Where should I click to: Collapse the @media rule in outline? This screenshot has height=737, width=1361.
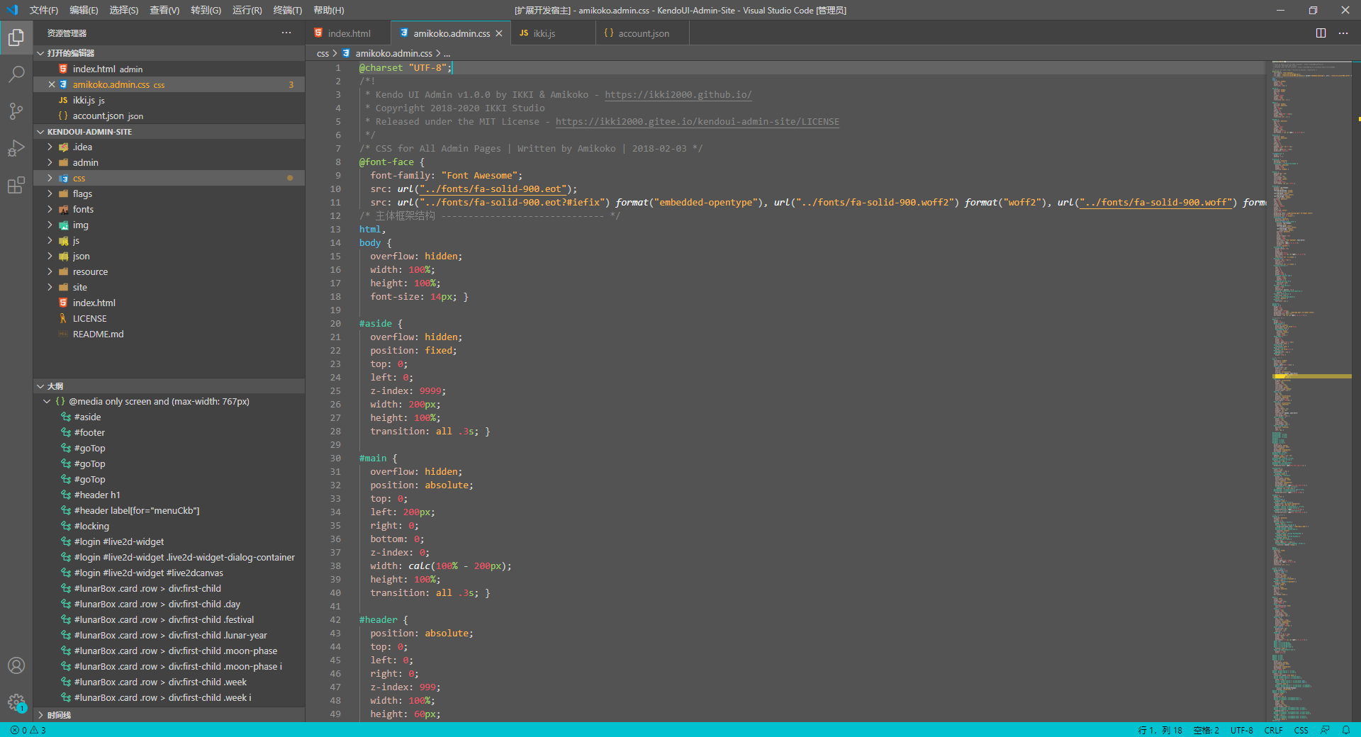coord(47,402)
